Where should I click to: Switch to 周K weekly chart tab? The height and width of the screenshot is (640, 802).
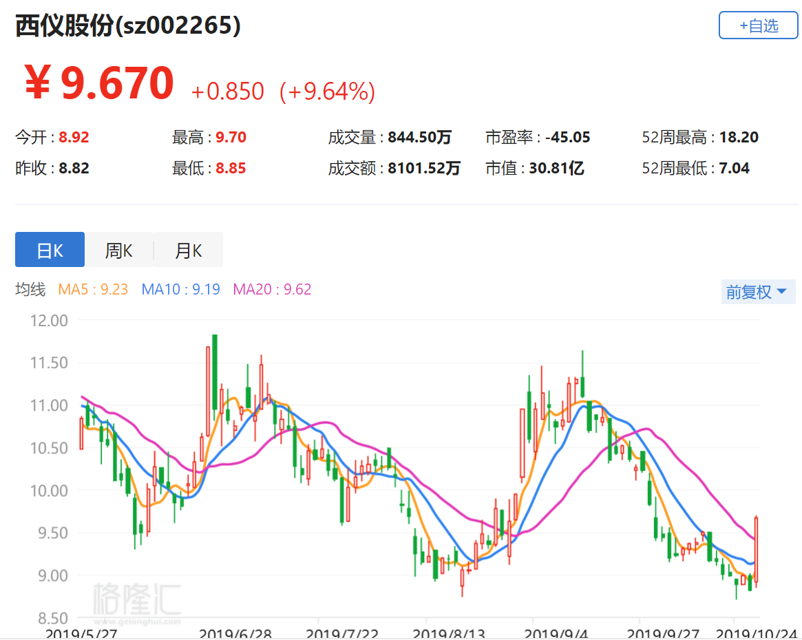click(x=118, y=249)
